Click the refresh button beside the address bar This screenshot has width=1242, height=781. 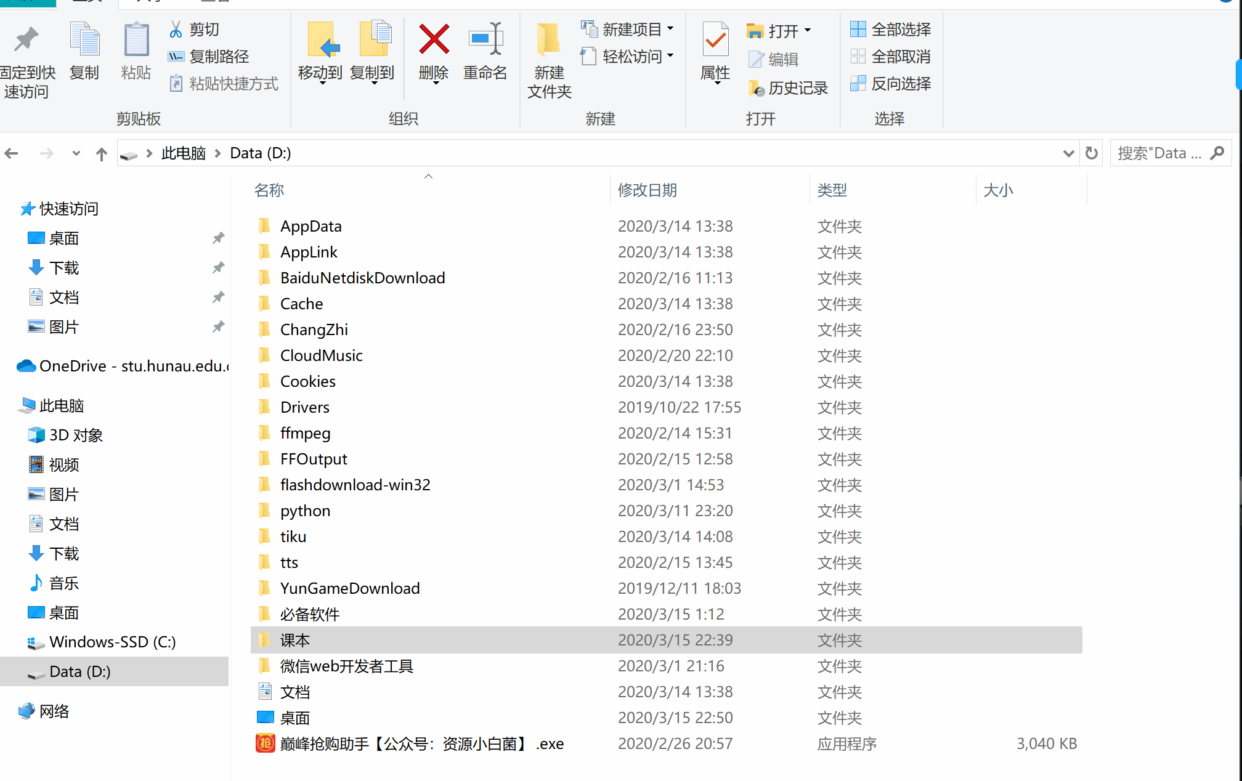click(x=1092, y=153)
